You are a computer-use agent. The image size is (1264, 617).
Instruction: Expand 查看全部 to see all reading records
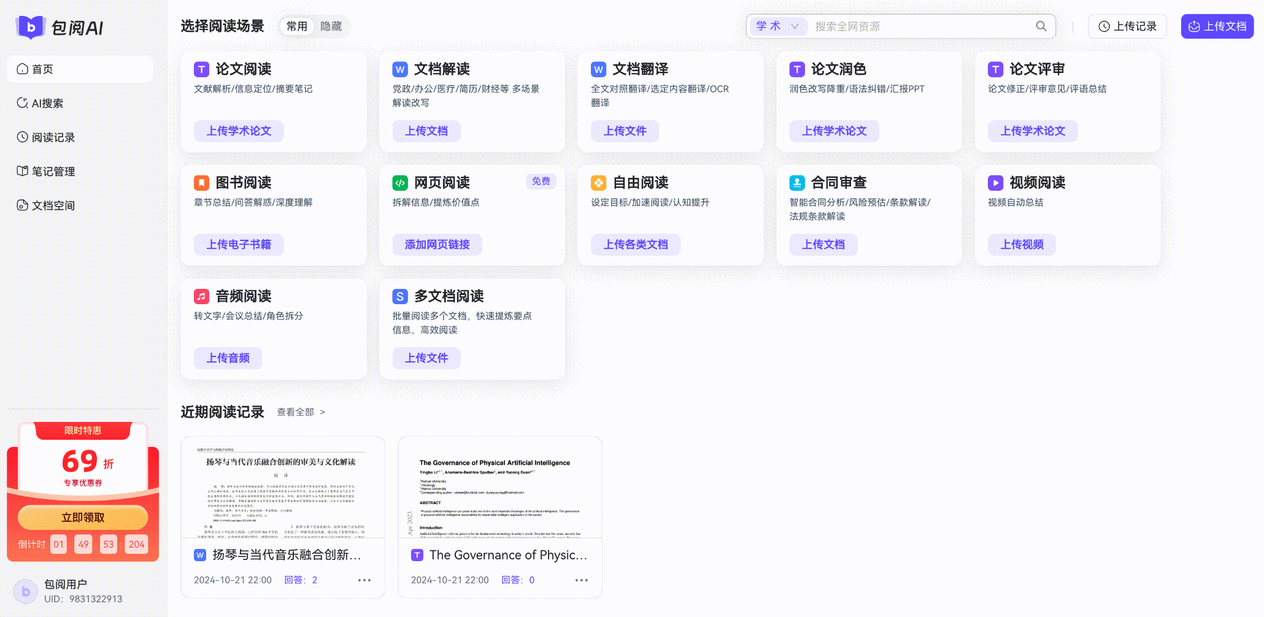click(x=296, y=412)
